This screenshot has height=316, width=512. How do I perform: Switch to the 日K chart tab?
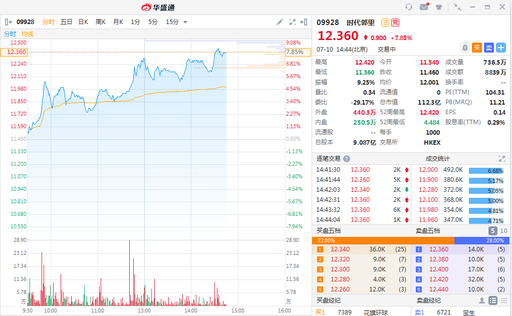click(83, 22)
